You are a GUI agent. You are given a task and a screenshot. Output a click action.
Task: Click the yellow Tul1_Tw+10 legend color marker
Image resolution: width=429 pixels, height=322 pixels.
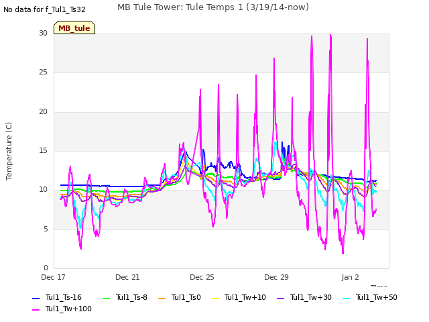coord(215,298)
